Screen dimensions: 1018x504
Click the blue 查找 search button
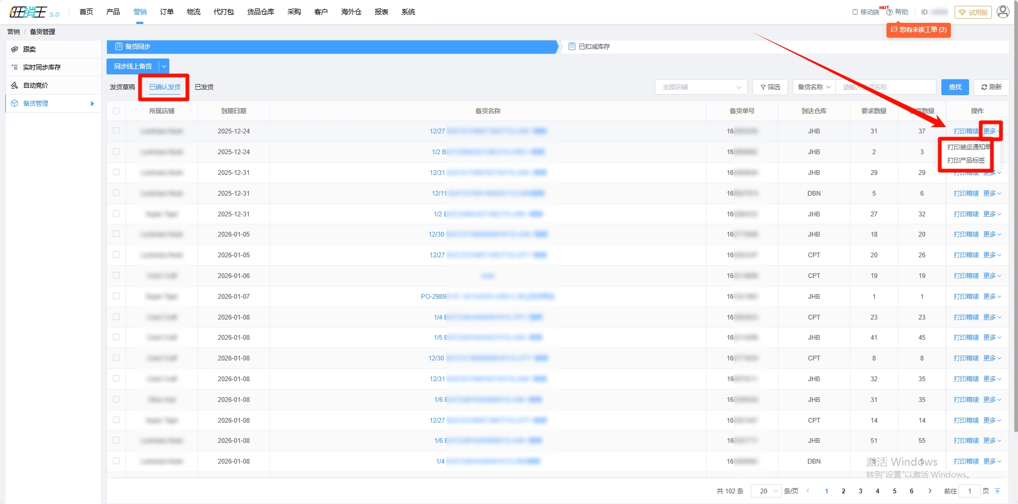955,87
